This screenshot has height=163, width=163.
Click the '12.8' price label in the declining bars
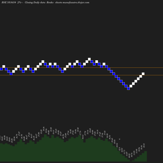(119, 149)
